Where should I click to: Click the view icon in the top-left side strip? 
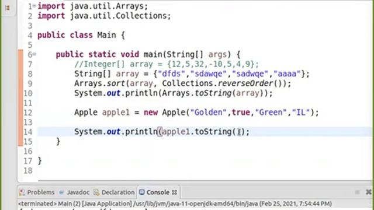click(8, 8)
